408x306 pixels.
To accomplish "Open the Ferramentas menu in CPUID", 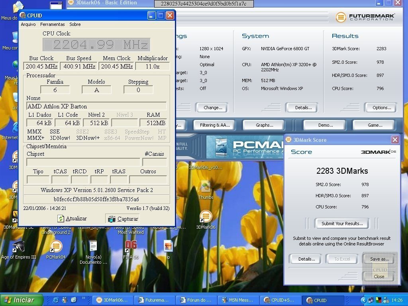I will tap(52, 24).
